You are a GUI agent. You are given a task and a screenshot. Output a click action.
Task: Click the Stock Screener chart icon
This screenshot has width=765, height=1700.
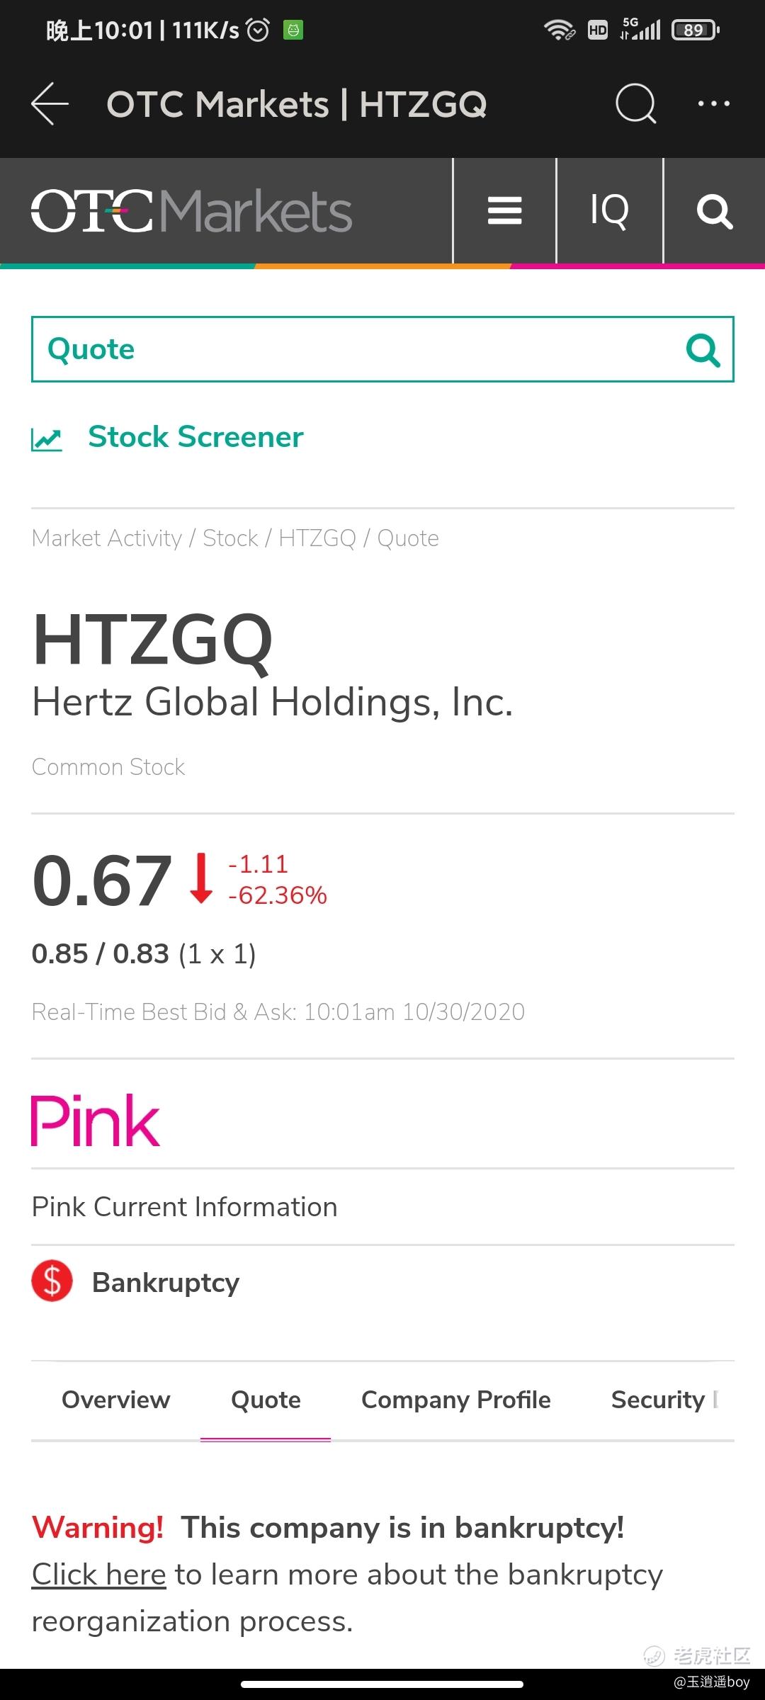pyautogui.click(x=47, y=439)
